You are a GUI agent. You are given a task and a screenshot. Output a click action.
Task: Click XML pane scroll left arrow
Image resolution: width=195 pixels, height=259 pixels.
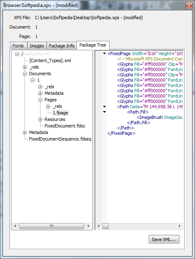[x=99, y=226]
